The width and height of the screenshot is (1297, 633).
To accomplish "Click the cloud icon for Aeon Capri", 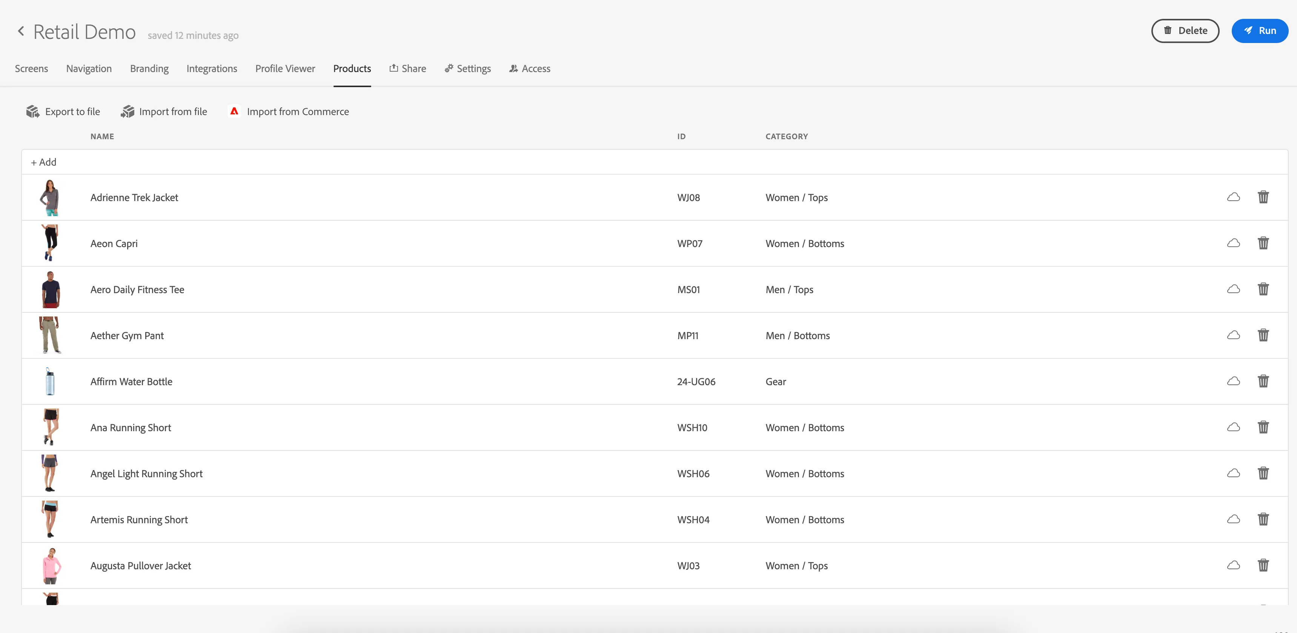I will coord(1234,243).
